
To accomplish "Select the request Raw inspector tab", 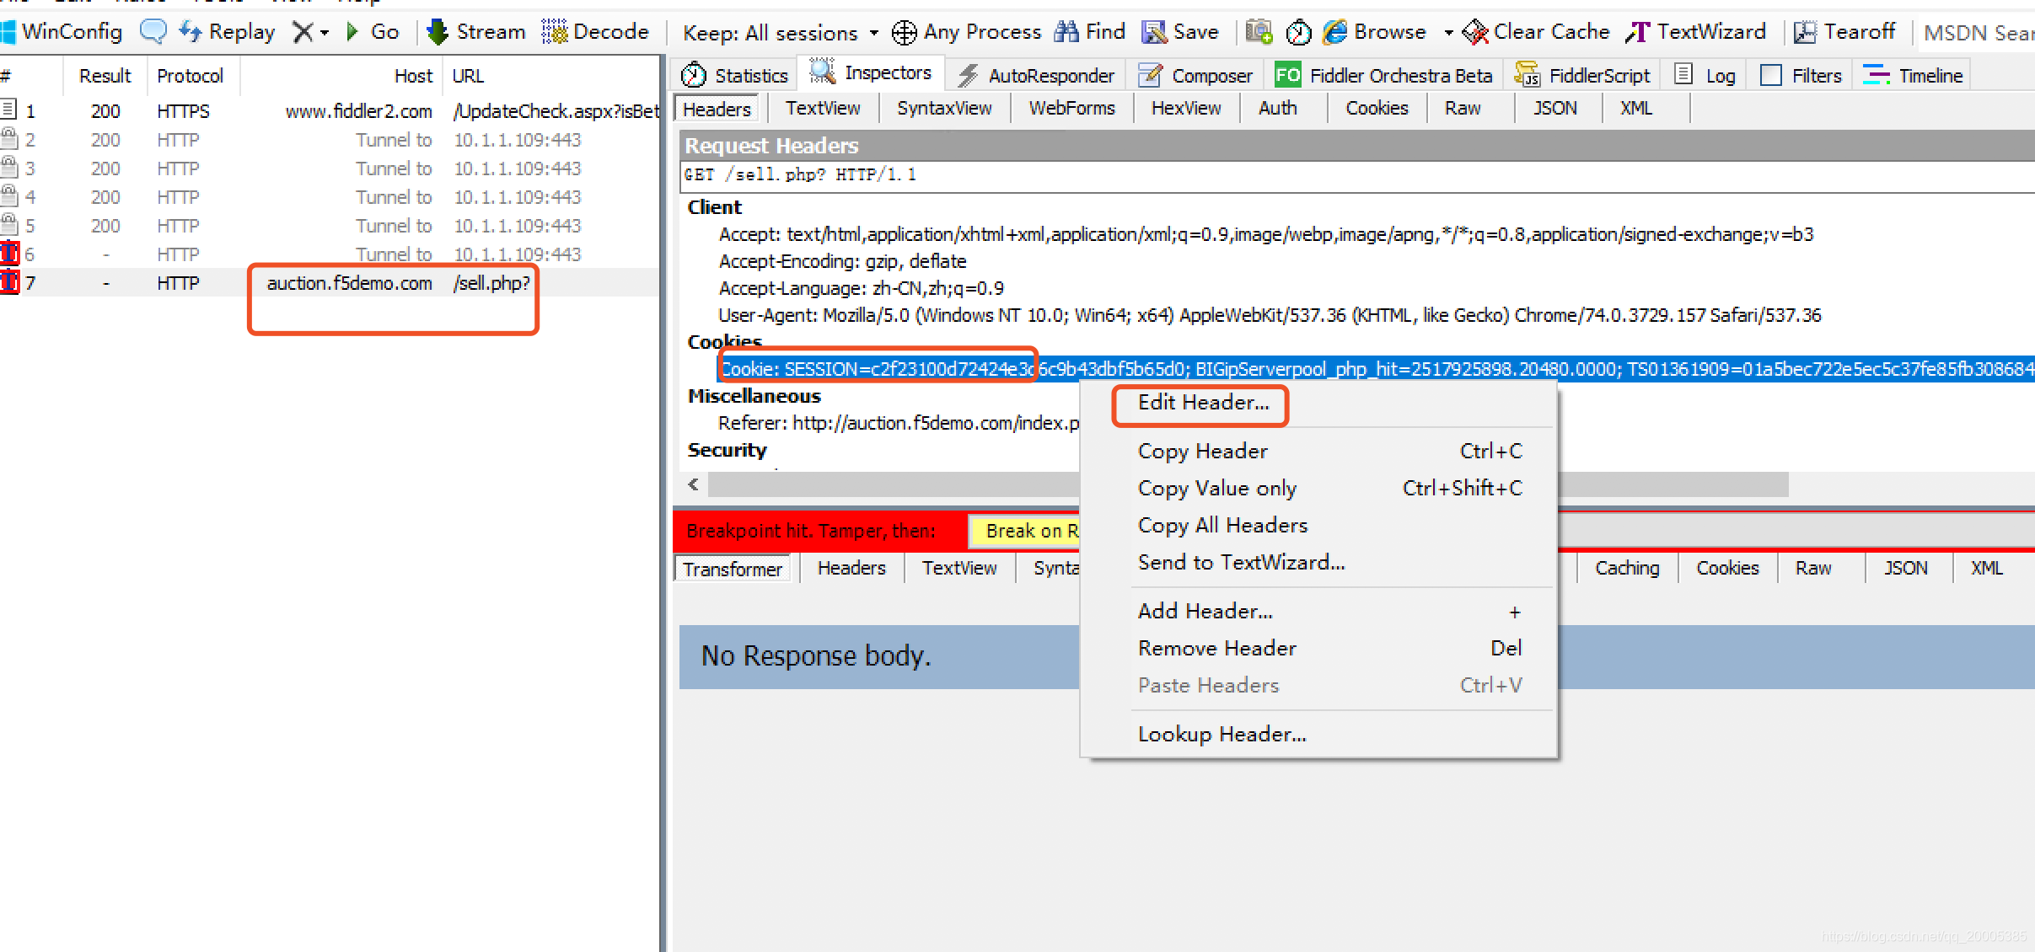I will tap(1463, 108).
